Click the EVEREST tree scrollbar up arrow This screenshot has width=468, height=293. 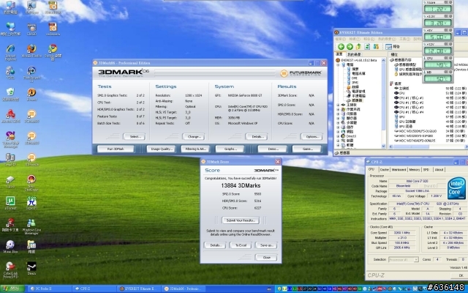tap(383, 60)
